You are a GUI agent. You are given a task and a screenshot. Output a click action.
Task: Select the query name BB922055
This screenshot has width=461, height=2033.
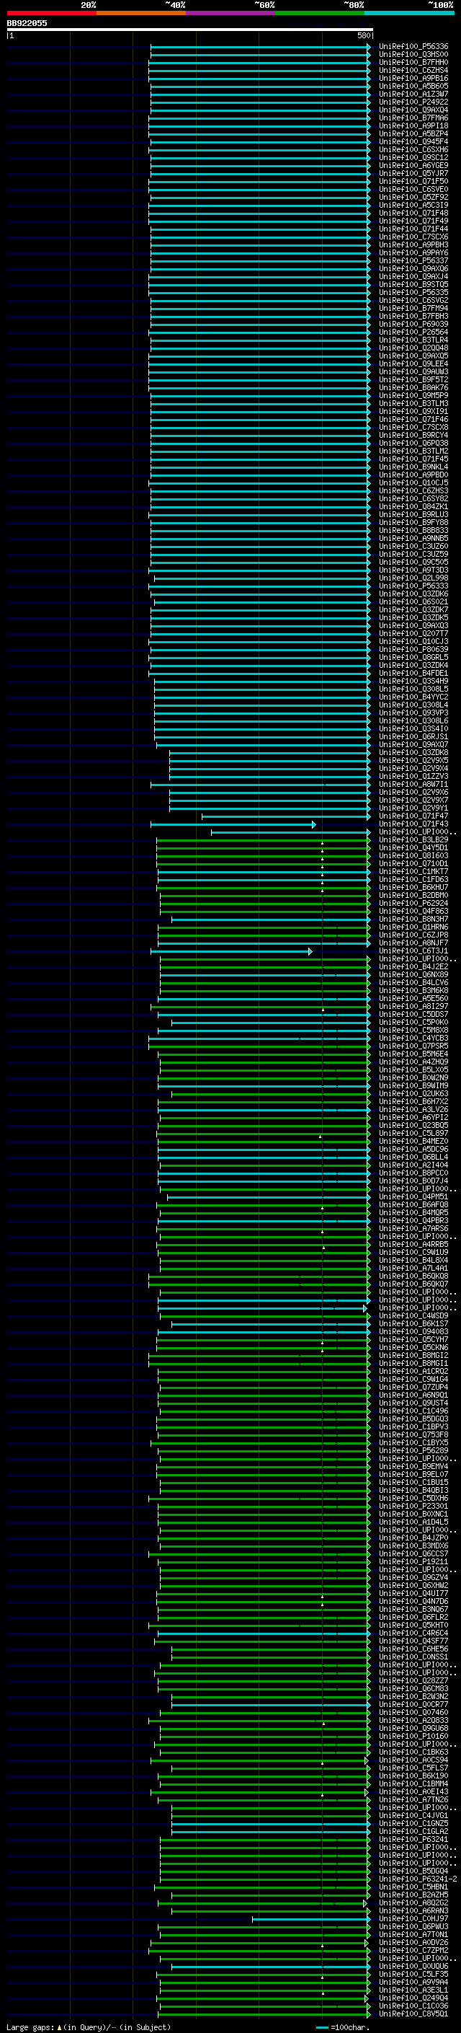27,23
